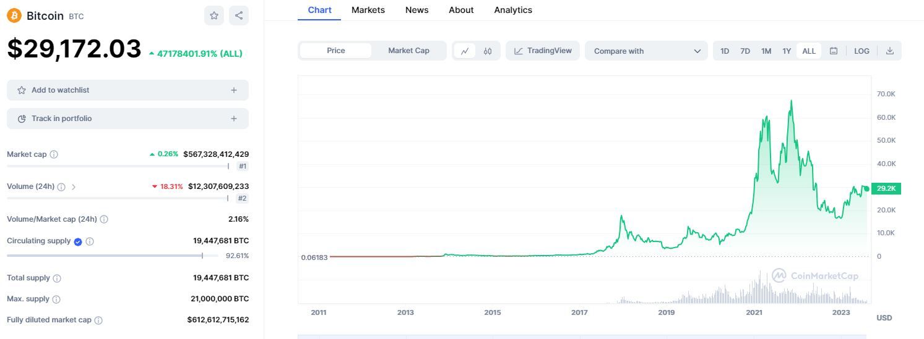This screenshot has height=339, width=924.
Task: Switch to candlestick chart icon
Action: (x=488, y=51)
